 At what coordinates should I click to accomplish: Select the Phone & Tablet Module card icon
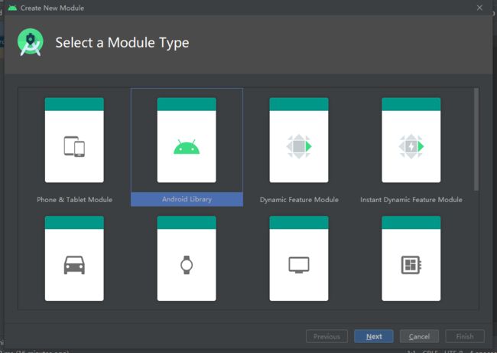[x=74, y=140]
